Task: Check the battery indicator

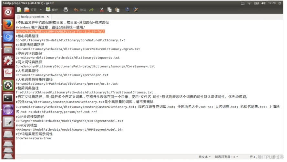Action: [x=256, y=3]
